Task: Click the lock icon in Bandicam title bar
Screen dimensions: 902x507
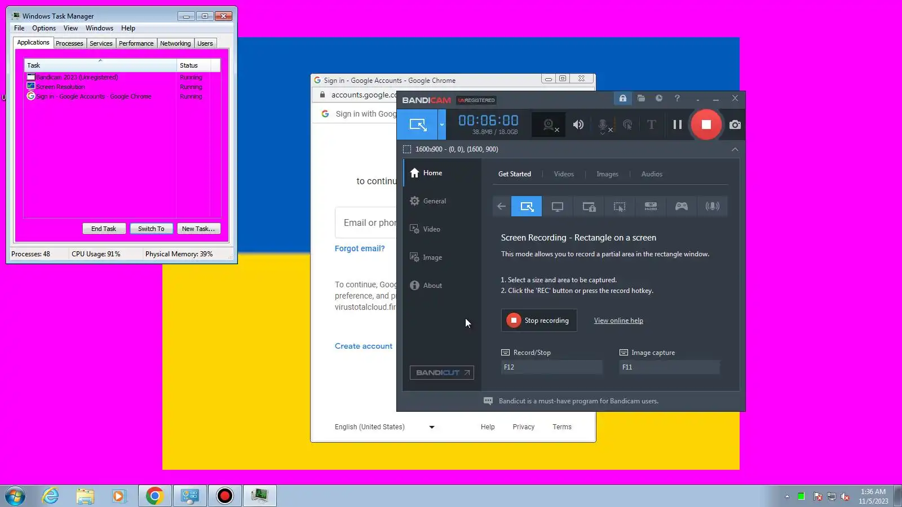Action: coord(623,99)
